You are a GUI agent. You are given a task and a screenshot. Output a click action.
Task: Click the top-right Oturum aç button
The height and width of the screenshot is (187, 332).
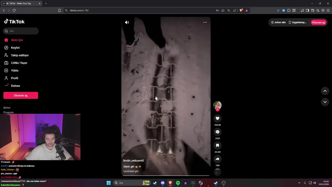319,22
